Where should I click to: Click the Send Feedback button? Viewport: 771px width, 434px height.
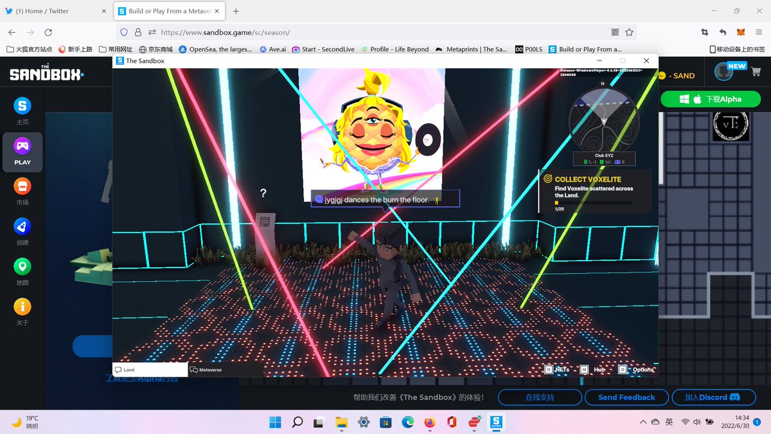tap(626, 397)
